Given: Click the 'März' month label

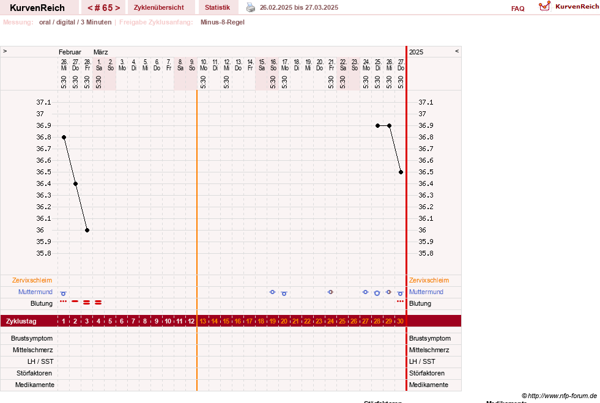Looking at the screenshot, I should tap(101, 52).
